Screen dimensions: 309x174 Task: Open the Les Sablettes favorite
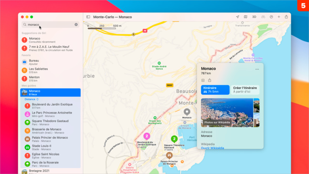coord(51,71)
